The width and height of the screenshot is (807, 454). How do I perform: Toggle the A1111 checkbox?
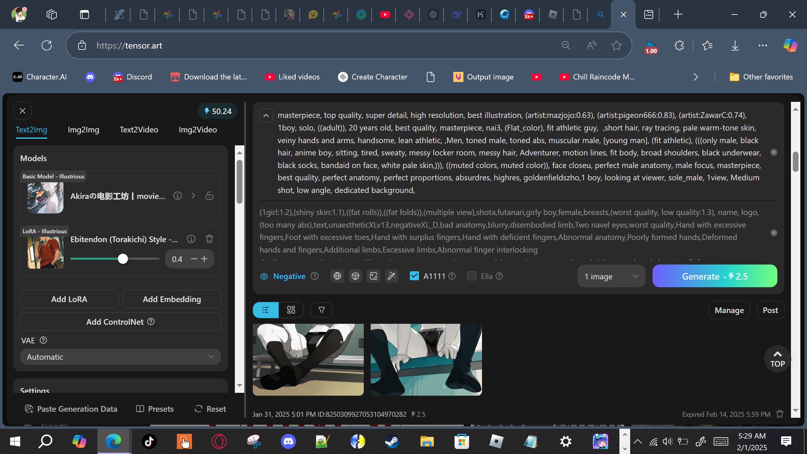[414, 276]
